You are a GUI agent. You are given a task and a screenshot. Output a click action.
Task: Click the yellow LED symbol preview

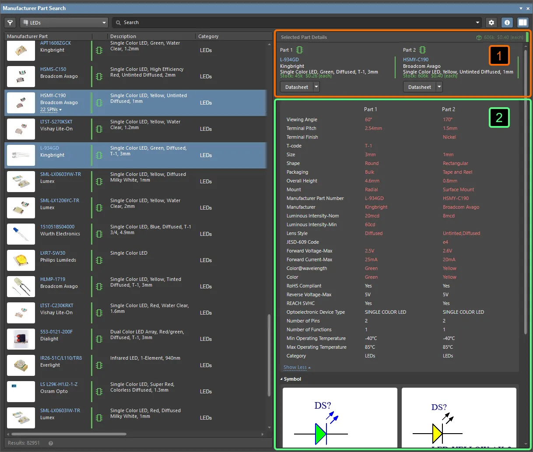[x=459, y=417]
